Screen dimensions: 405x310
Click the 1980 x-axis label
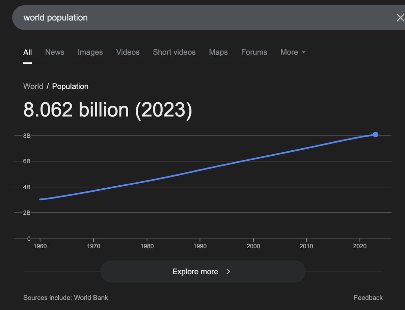pyautogui.click(x=147, y=246)
